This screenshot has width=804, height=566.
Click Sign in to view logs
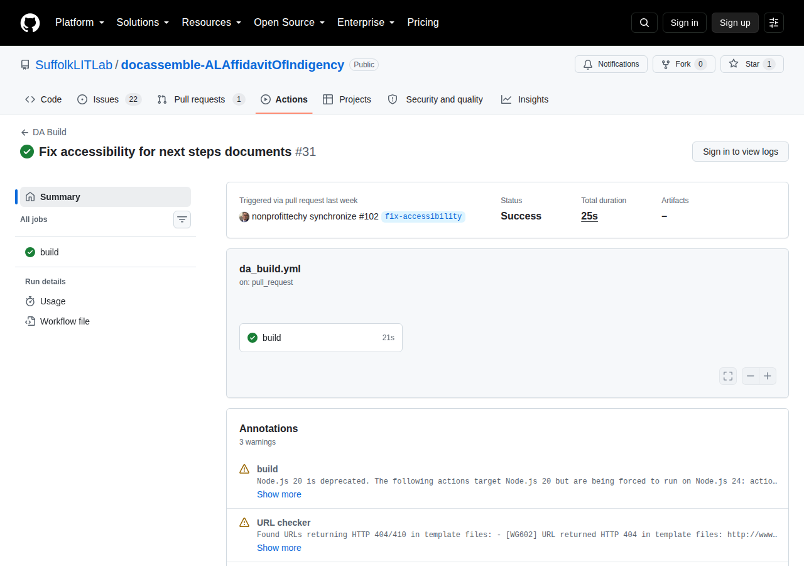click(x=741, y=152)
